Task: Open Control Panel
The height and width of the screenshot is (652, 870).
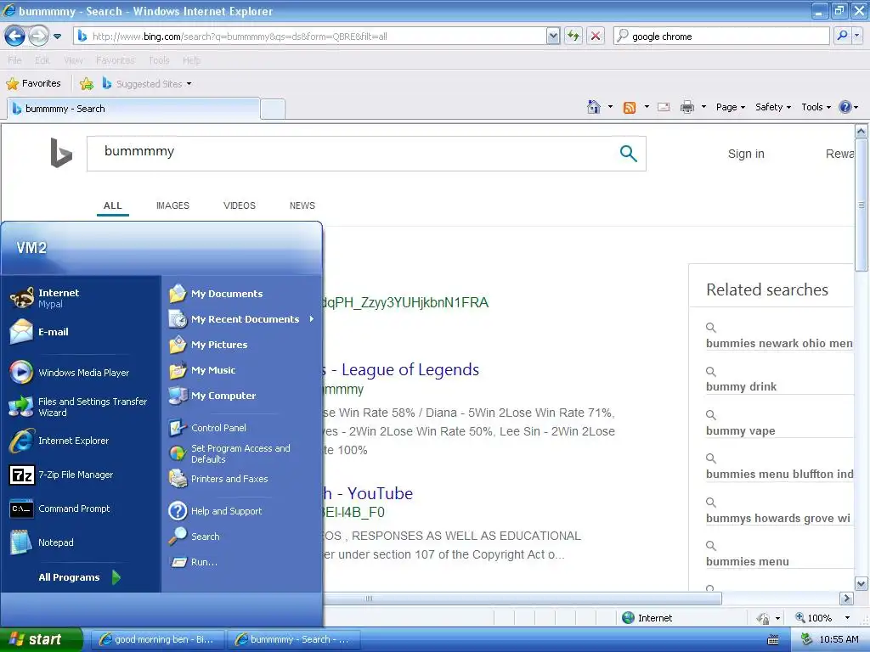Action: [242, 428]
